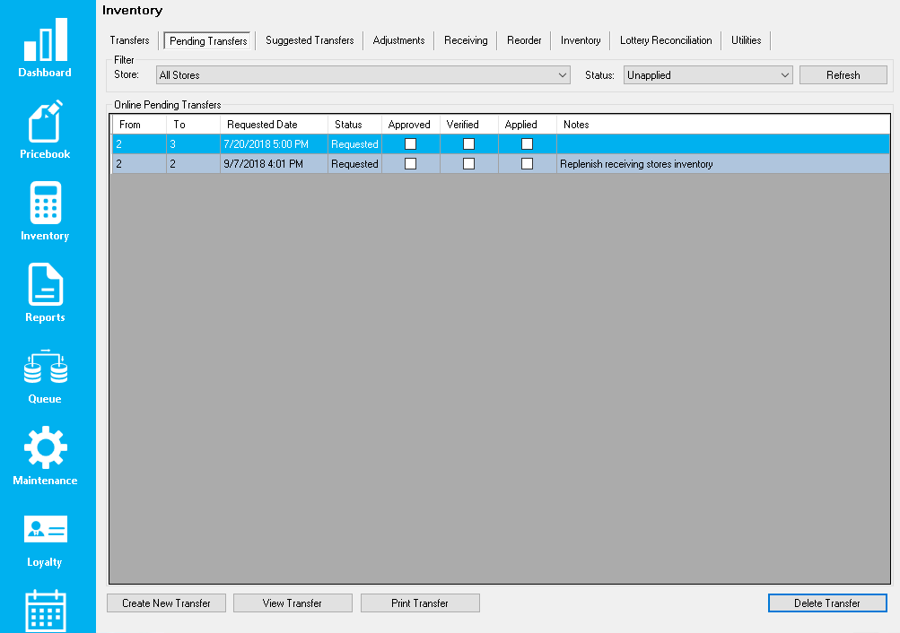Click Requested status in 9/7/2018 row
This screenshot has height=633, width=900.
354,164
